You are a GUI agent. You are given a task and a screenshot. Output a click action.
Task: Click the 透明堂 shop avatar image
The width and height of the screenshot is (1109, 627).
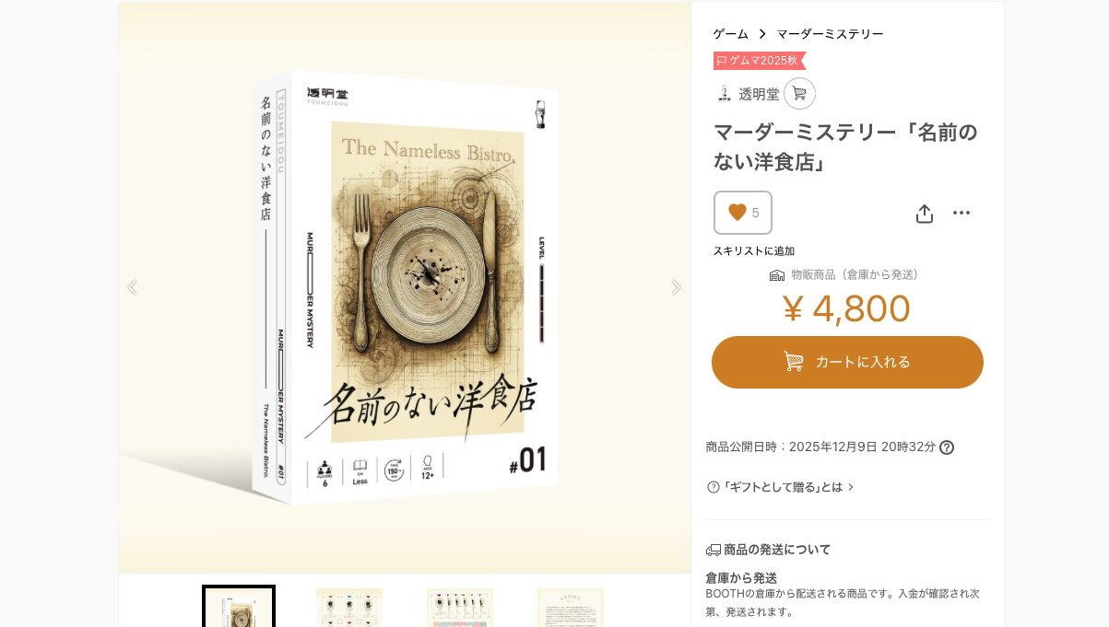[x=724, y=93]
